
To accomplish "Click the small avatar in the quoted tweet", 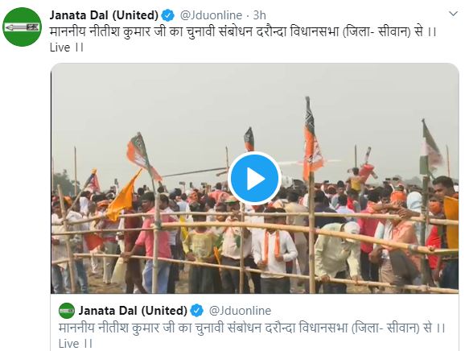I will (67, 311).
